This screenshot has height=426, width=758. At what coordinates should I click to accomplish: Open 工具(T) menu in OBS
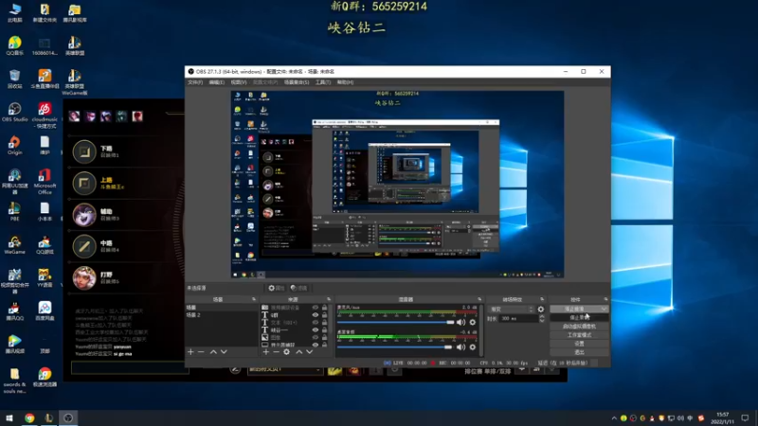click(x=323, y=82)
